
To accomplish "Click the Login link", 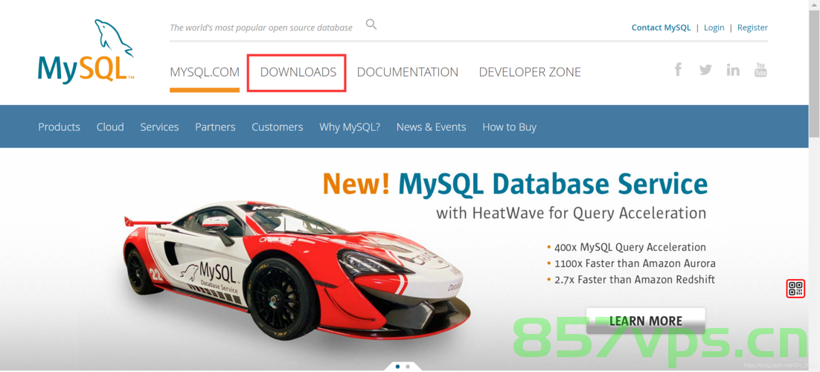I will pyautogui.click(x=714, y=28).
